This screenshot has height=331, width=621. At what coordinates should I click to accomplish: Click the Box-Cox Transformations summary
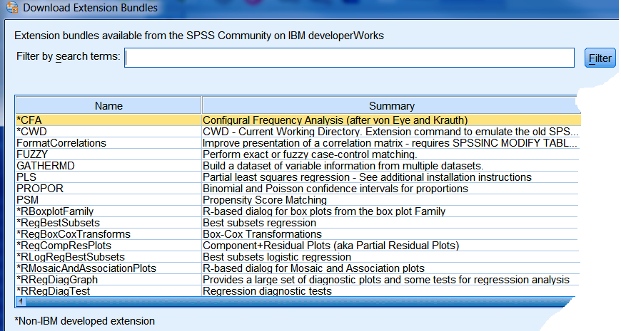pyautogui.click(x=262, y=235)
